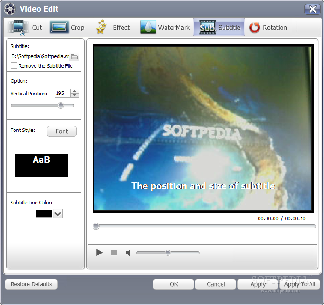Click the 'Font Style:' label
Screen dimensions: 324x305
[23, 130]
